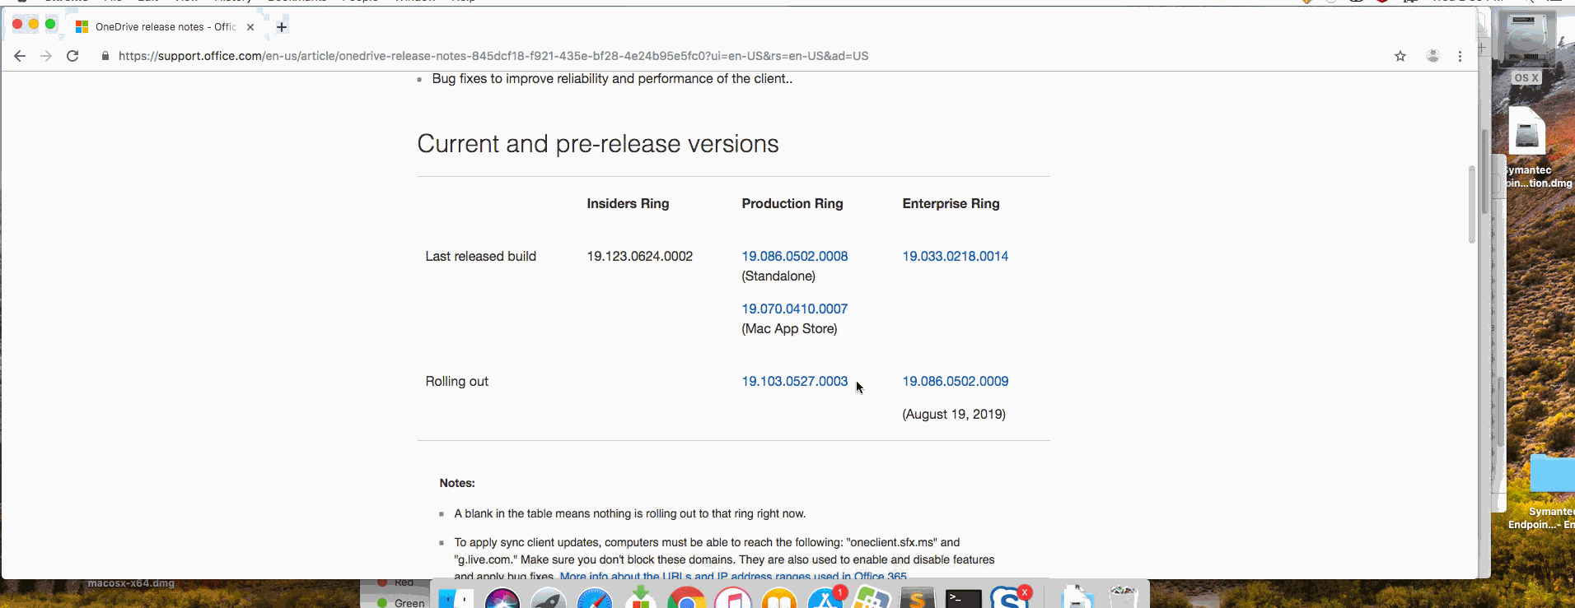Reload the OneDrive release notes page
The image size is (1575, 608).
click(72, 56)
